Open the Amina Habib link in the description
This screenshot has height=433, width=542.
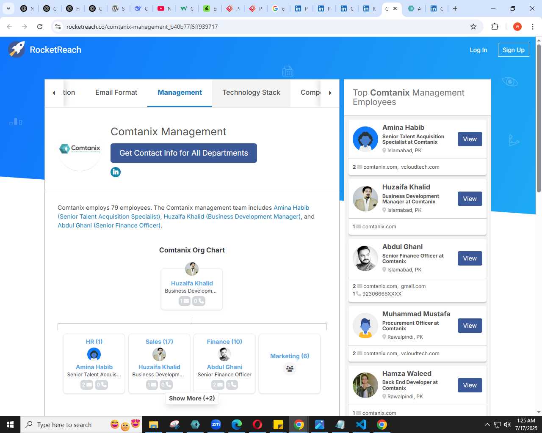click(291, 208)
